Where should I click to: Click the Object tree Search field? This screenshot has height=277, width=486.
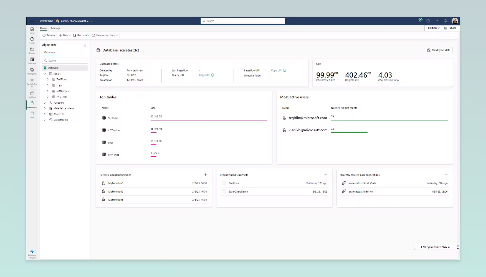coord(65,61)
